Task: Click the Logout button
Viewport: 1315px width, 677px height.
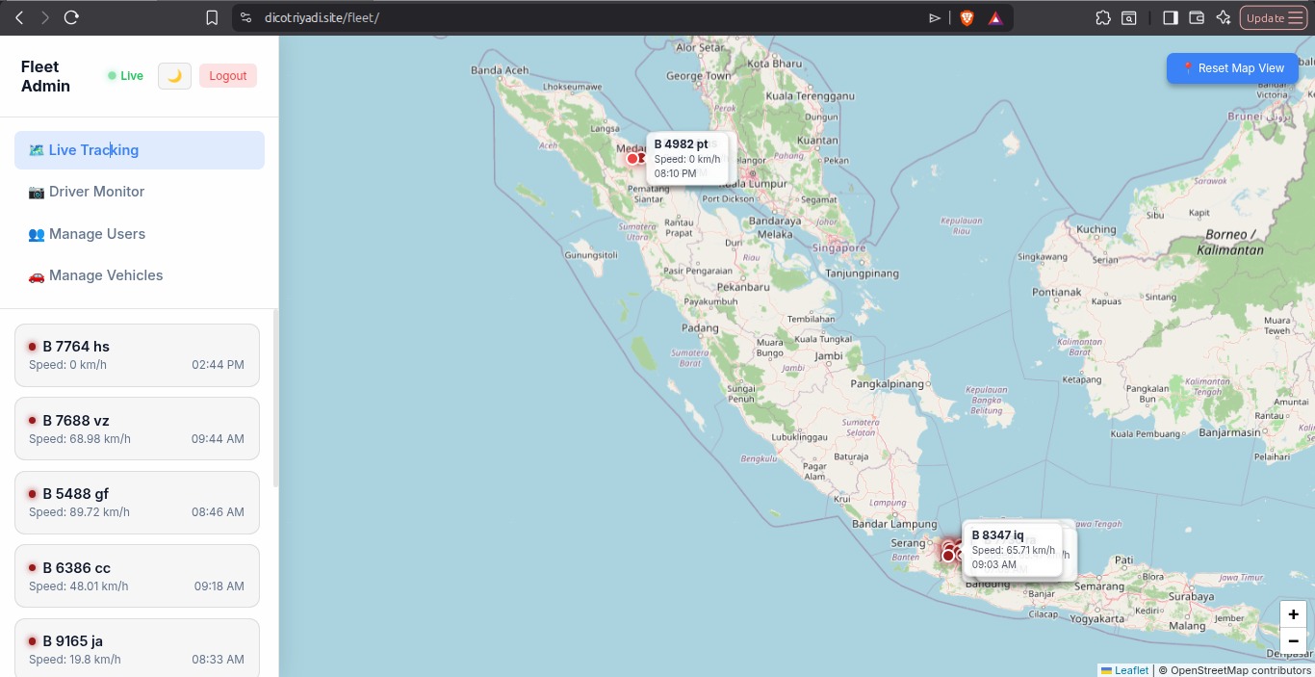Action: 228,76
